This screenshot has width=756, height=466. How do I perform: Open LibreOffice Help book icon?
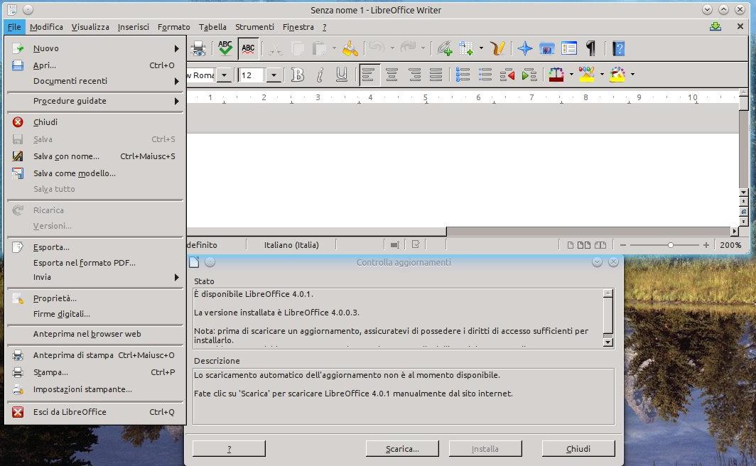coord(619,48)
